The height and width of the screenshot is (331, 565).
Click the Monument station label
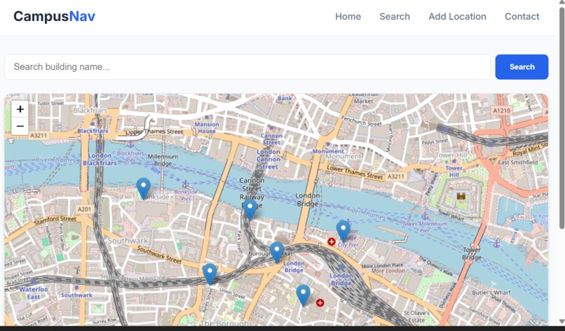pos(328,151)
